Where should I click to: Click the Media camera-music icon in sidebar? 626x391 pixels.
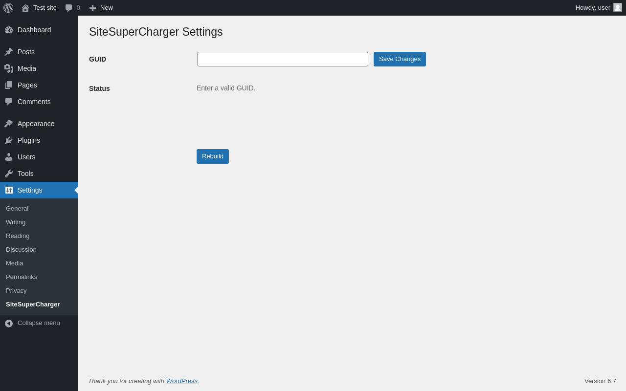pos(9,68)
